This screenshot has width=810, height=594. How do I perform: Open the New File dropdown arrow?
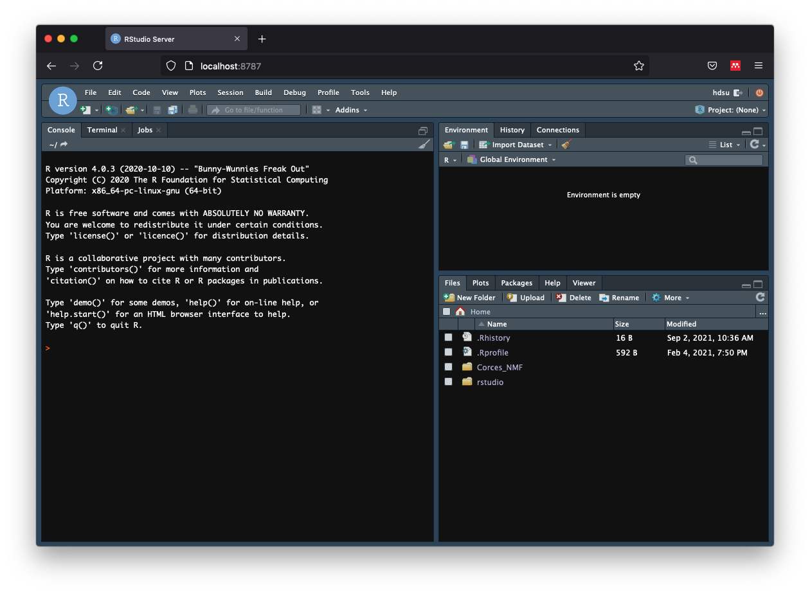pyautogui.click(x=97, y=111)
